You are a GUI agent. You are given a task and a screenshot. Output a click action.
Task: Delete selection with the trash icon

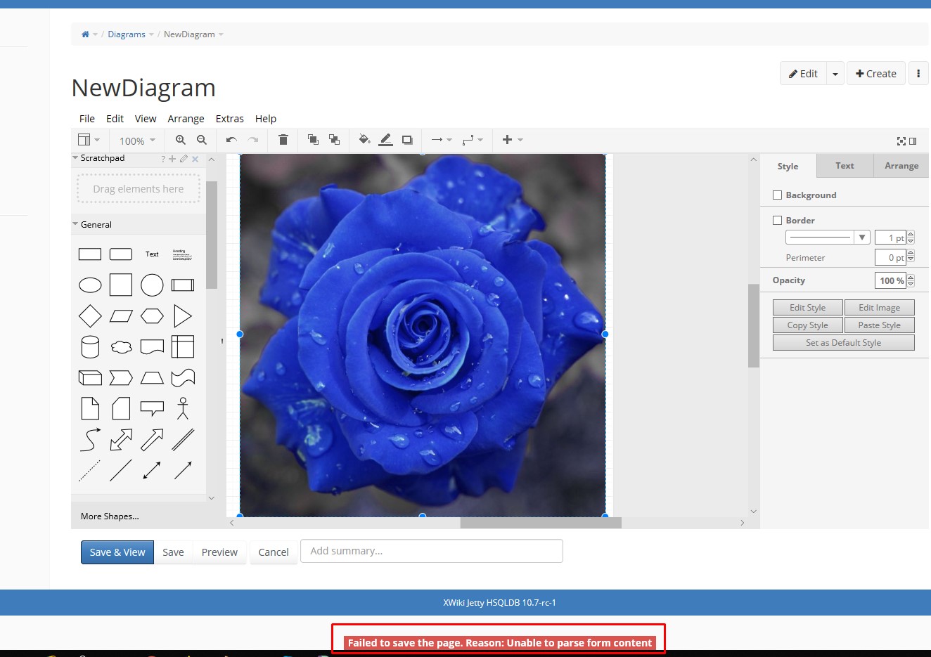[x=283, y=140]
